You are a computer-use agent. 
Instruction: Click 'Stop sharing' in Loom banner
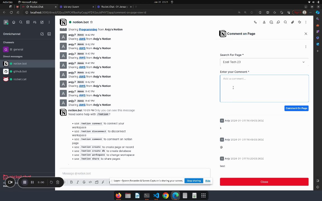194,181
